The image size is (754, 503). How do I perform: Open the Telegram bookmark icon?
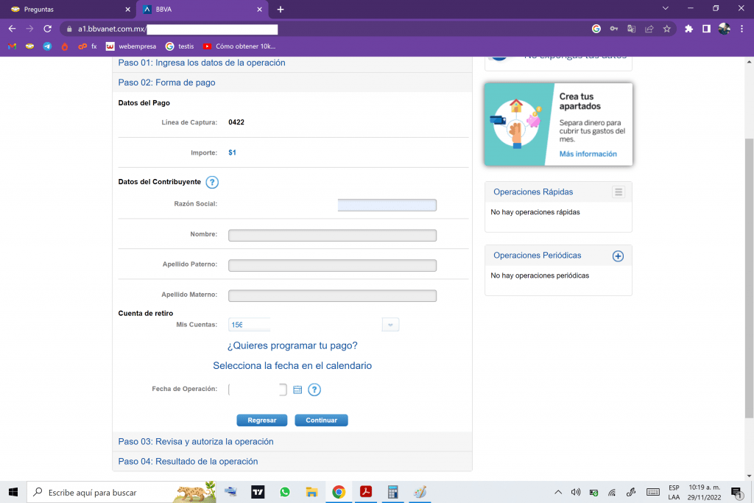pos(47,46)
